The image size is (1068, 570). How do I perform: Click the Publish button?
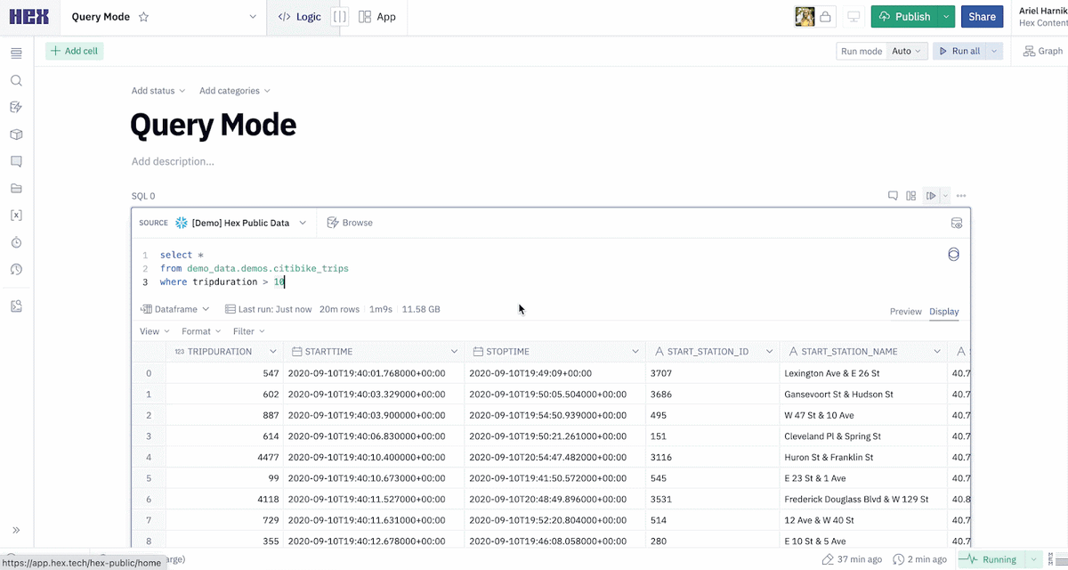(x=904, y=16)
